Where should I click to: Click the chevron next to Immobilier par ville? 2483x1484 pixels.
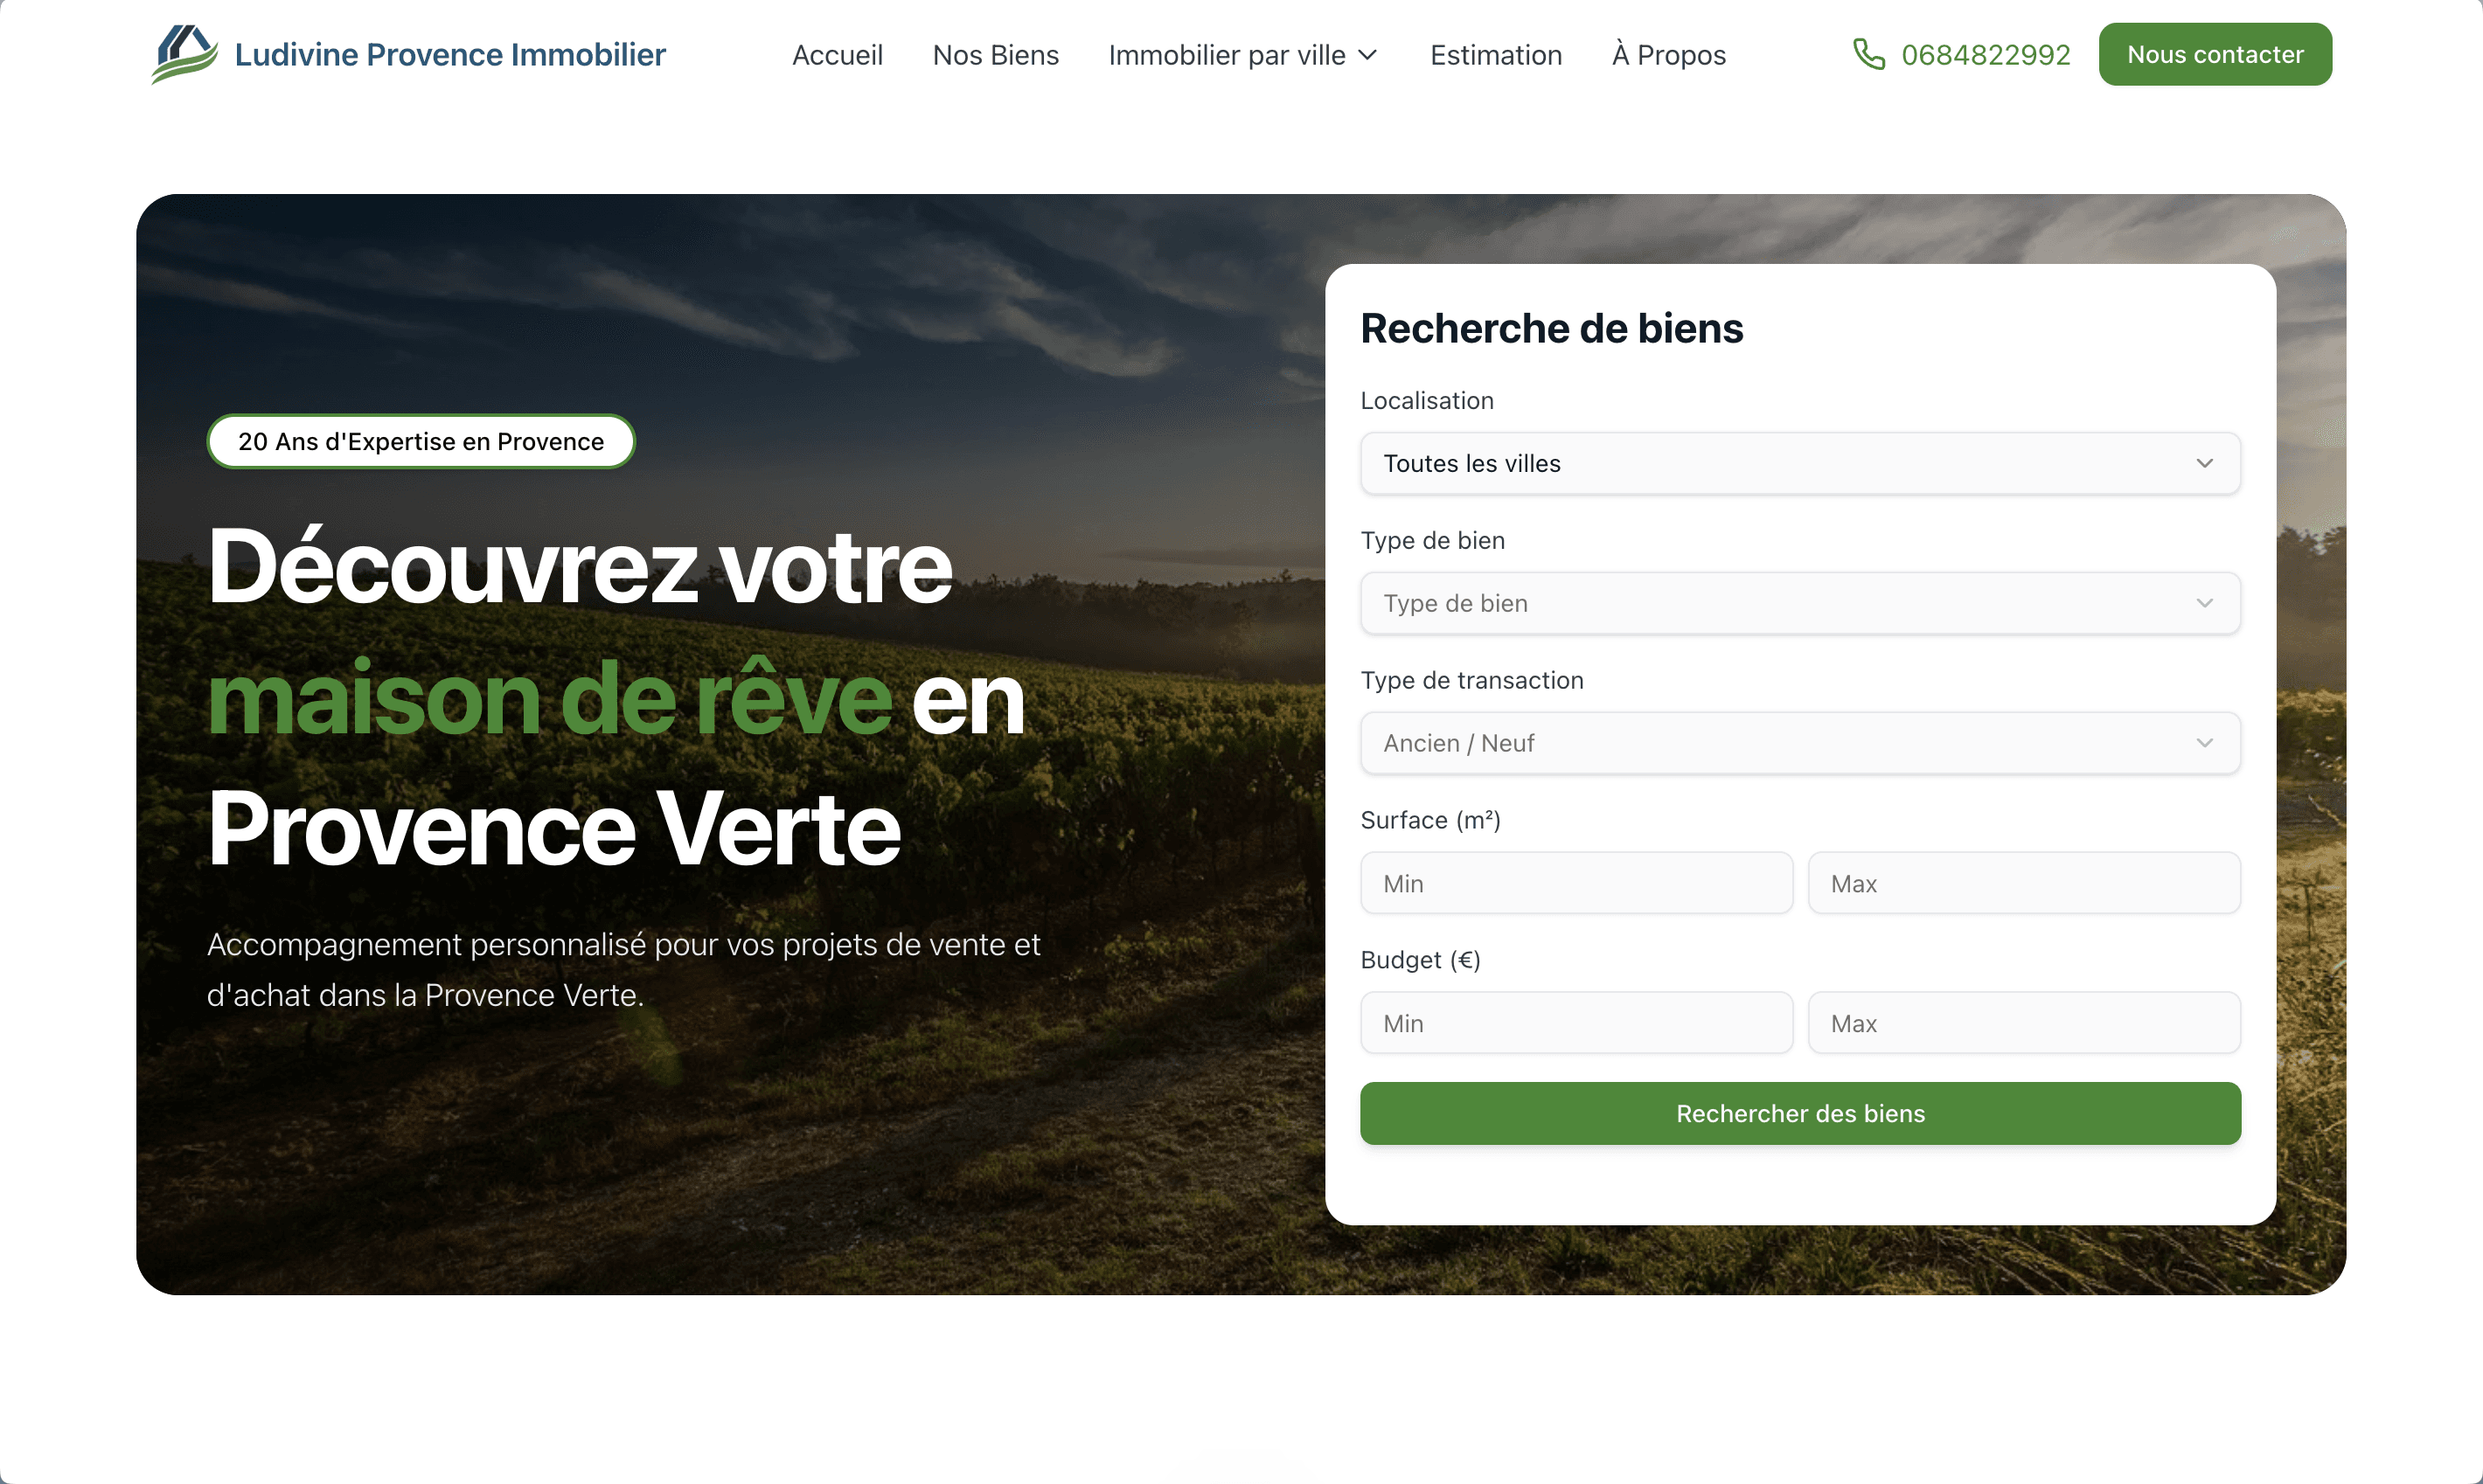point(1367,56)
